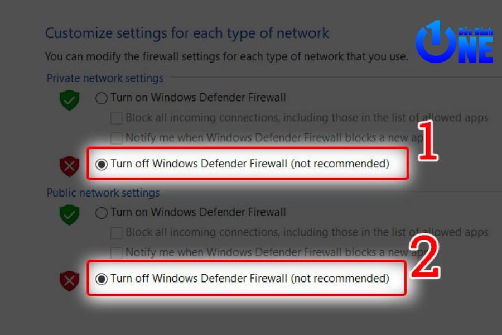Enable 'Notify me' checkbox under Public network settings
Image resolution: width=502 pixels, height=335 pixels.
117,252
